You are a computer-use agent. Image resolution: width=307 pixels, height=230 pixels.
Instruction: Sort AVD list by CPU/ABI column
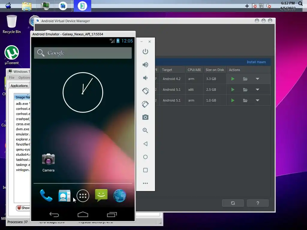click(x=194, y=70)
